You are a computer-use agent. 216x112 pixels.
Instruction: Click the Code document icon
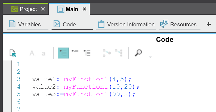[56, 24]
